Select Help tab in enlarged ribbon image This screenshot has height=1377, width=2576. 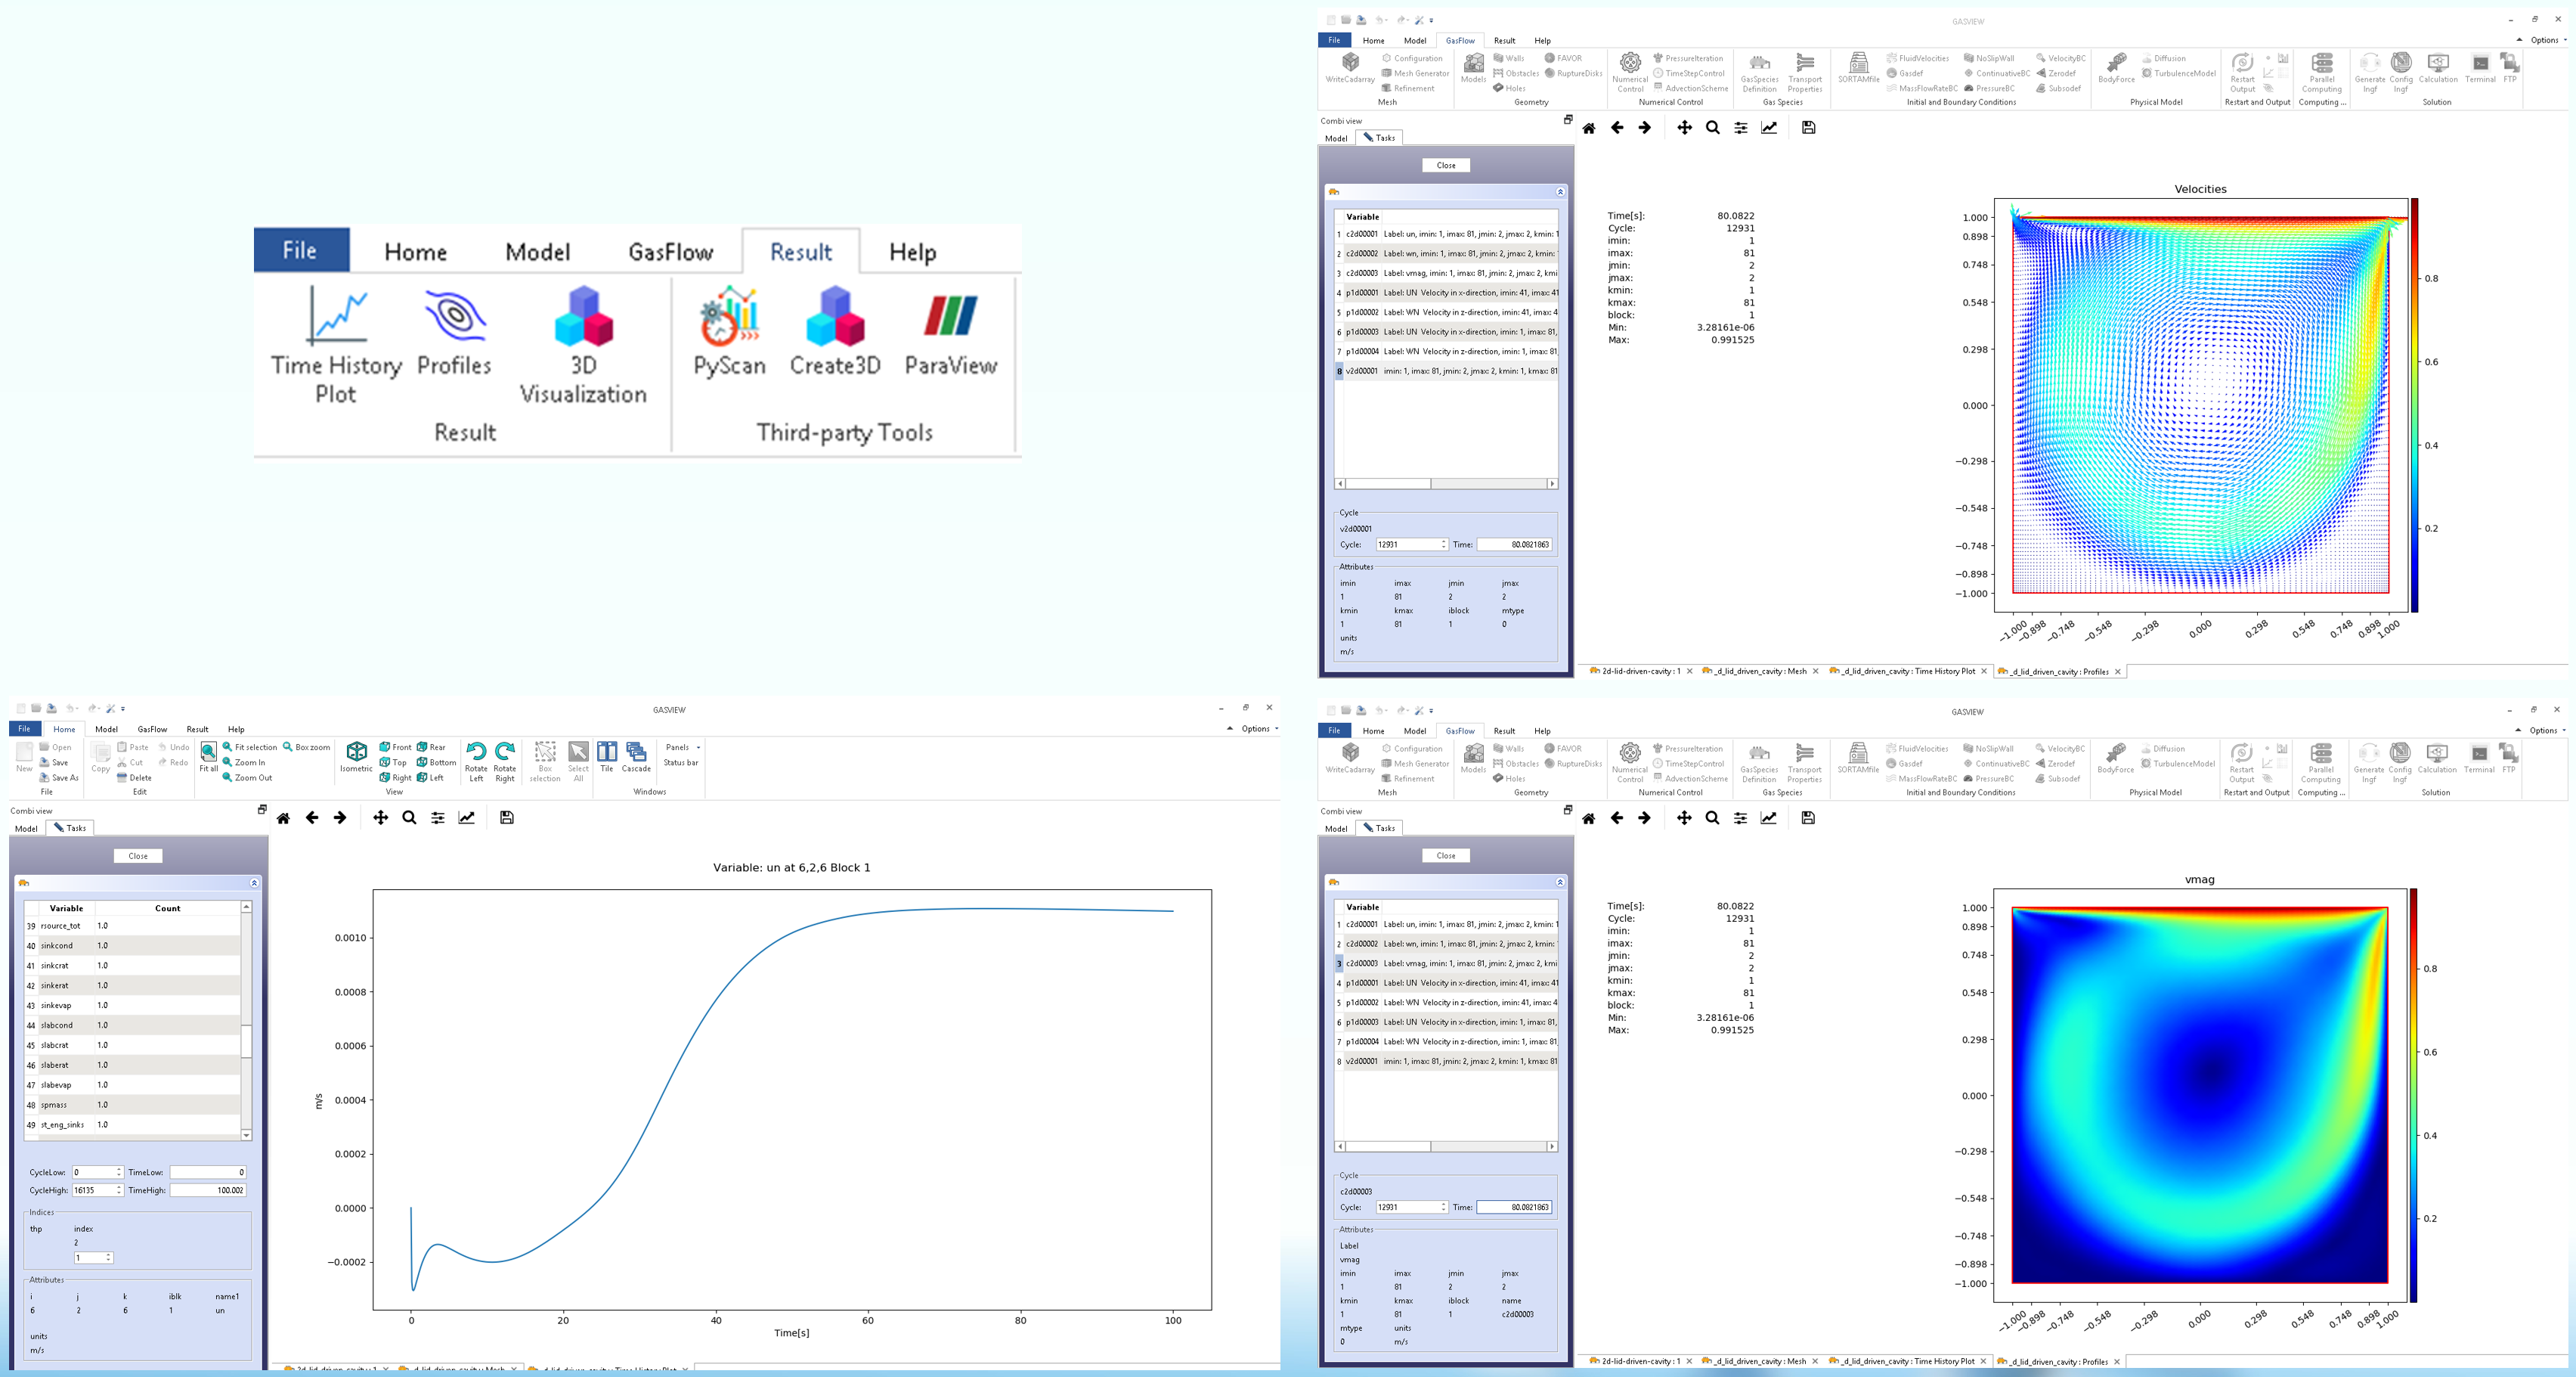pyautogui.click(x=913, y=252)
